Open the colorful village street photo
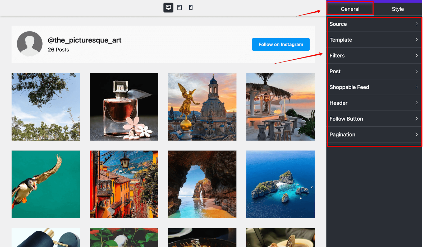423x247 pixels. [124, 184]
